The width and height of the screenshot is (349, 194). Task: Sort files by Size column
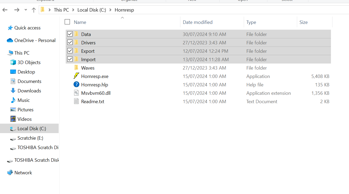(303, 22)
